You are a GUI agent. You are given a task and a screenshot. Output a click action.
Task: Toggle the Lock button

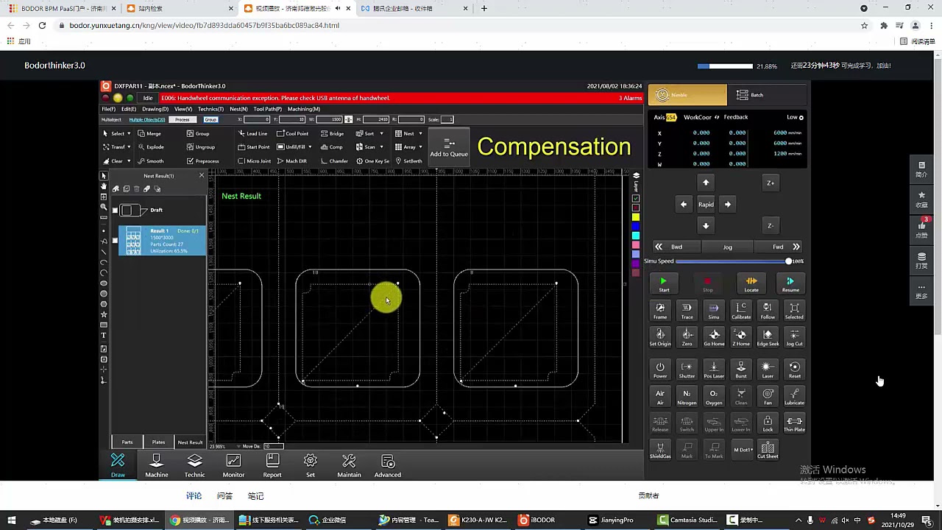[768, 423]
